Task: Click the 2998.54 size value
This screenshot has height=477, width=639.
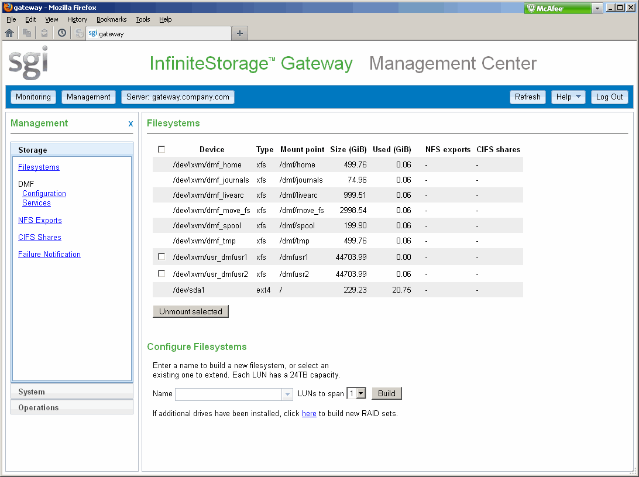Action: [x=353, y=210]
